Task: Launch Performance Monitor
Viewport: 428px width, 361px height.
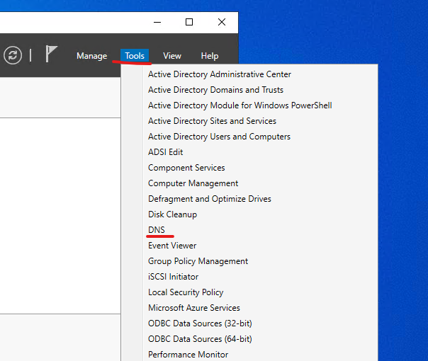Action: click(188, 355)
